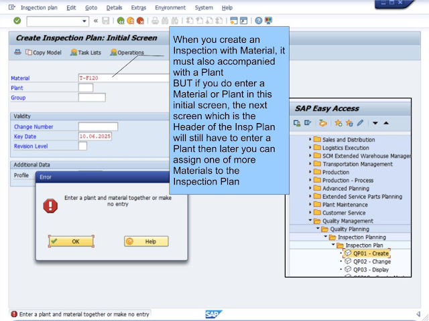
Task: Click the SAP Business Workplace icon
Action: [x=323, y=123]
